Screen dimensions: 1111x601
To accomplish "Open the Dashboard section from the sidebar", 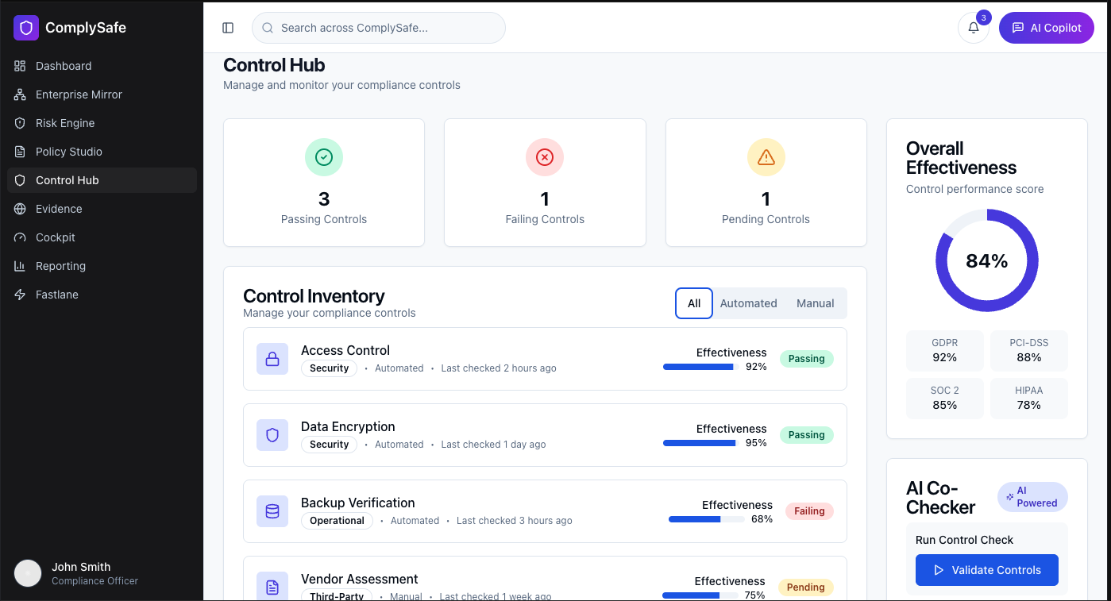I will (x=64, y=66).
